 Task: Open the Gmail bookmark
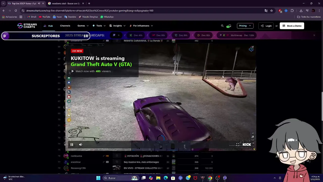point(32,17)
